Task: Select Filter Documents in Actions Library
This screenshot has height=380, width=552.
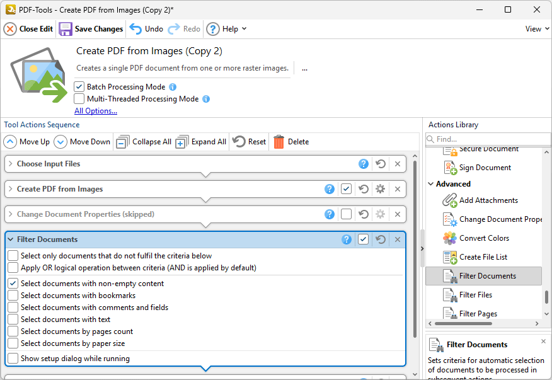Action: pyautogui.click(x=484, y=276)
